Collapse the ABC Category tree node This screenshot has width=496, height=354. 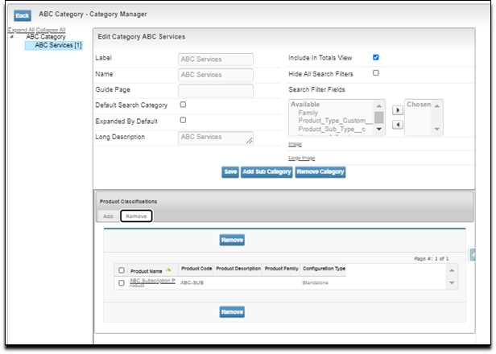pos(11,37)
